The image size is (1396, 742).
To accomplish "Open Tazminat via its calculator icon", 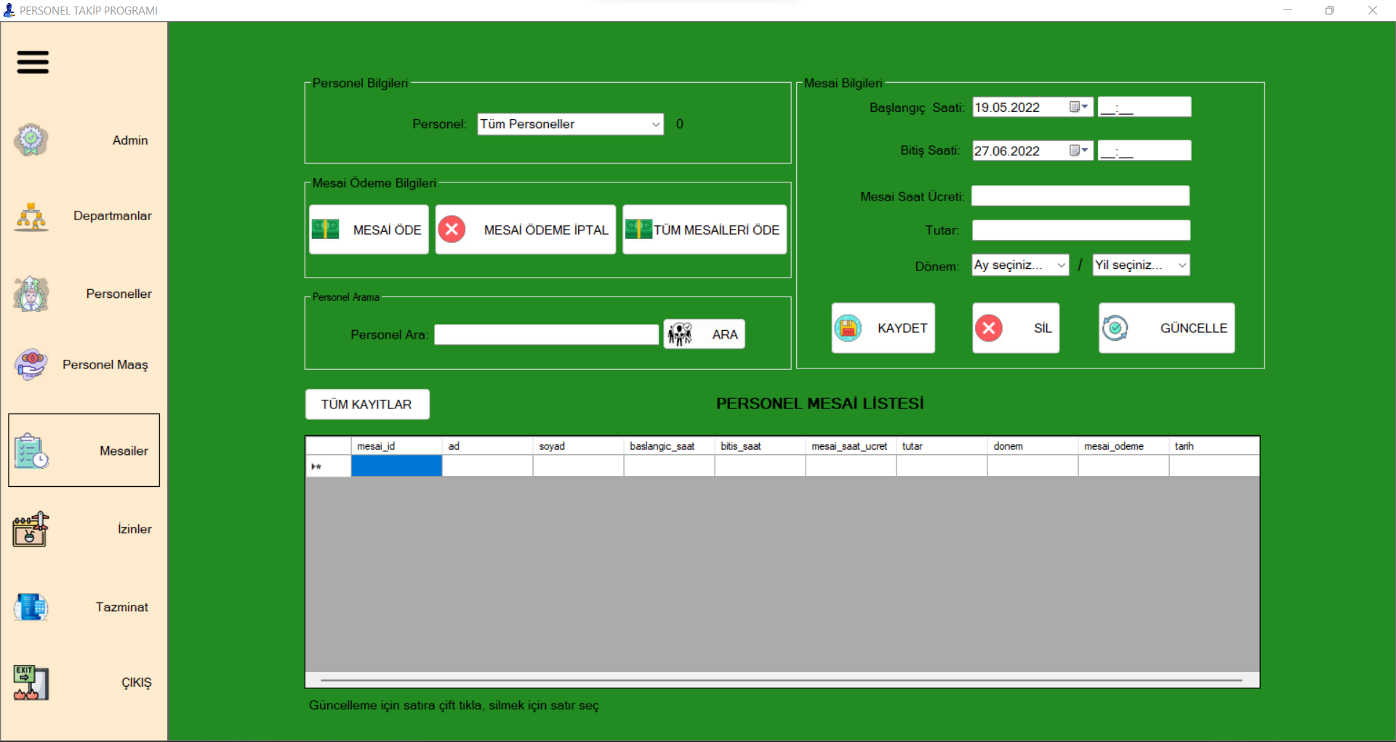I will click(x=30, y=608).
